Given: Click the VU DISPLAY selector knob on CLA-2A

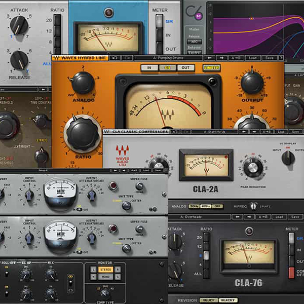Looking at the screenshot, I should click(x=288, y=158).
